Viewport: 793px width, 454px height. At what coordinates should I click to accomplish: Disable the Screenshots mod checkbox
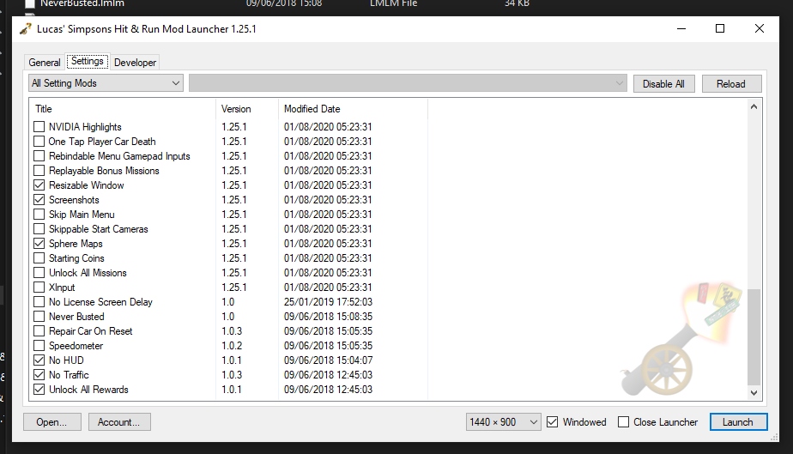(x=39, y=200)
